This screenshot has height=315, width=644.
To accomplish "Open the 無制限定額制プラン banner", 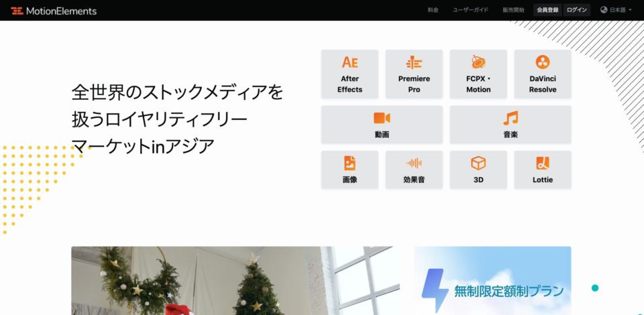I will click(x=492, y=281).
